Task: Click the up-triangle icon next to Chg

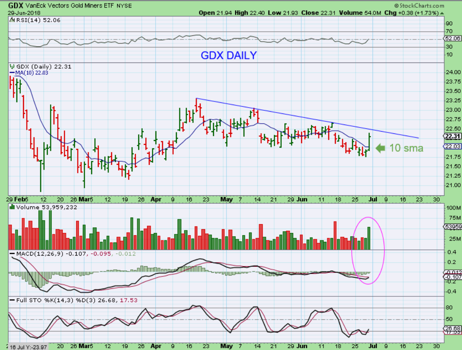Action: coord(442,13)
